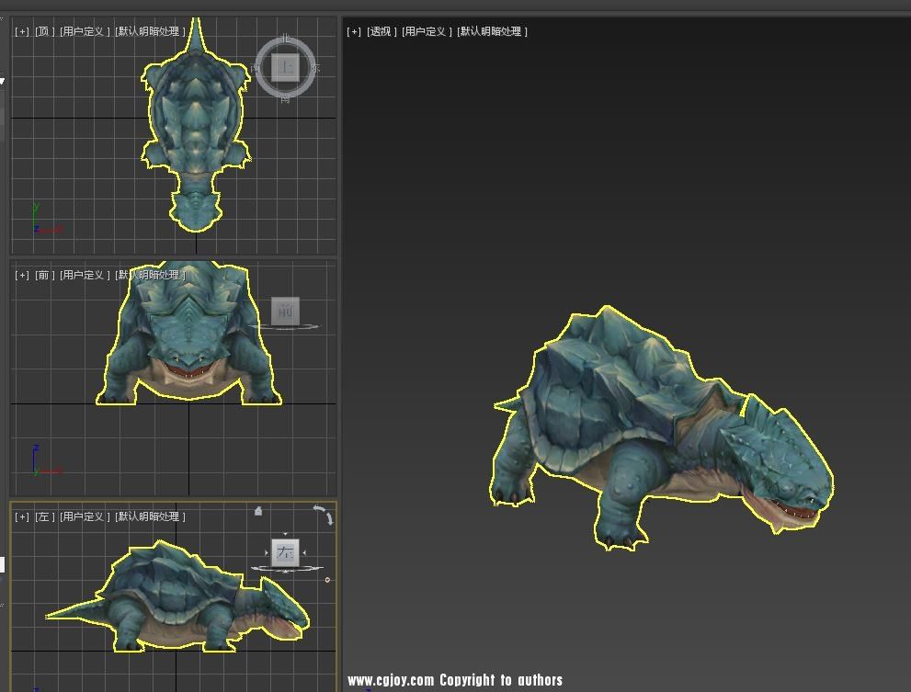Open the [顶] view label menu
The height and width of the screenshot is (692, 911).
pos(43,31)
